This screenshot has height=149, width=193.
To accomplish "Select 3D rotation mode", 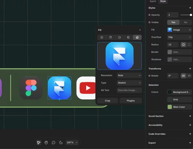I will (x=189, y=76).
